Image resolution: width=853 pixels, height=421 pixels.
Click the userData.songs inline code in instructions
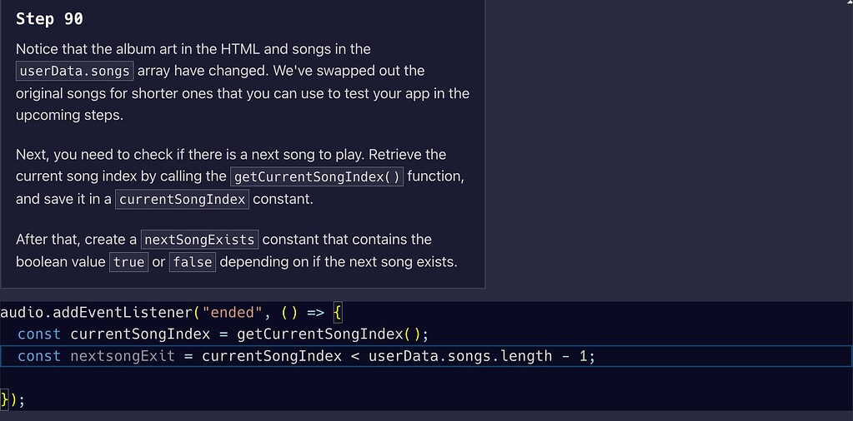tap(74, 71)
